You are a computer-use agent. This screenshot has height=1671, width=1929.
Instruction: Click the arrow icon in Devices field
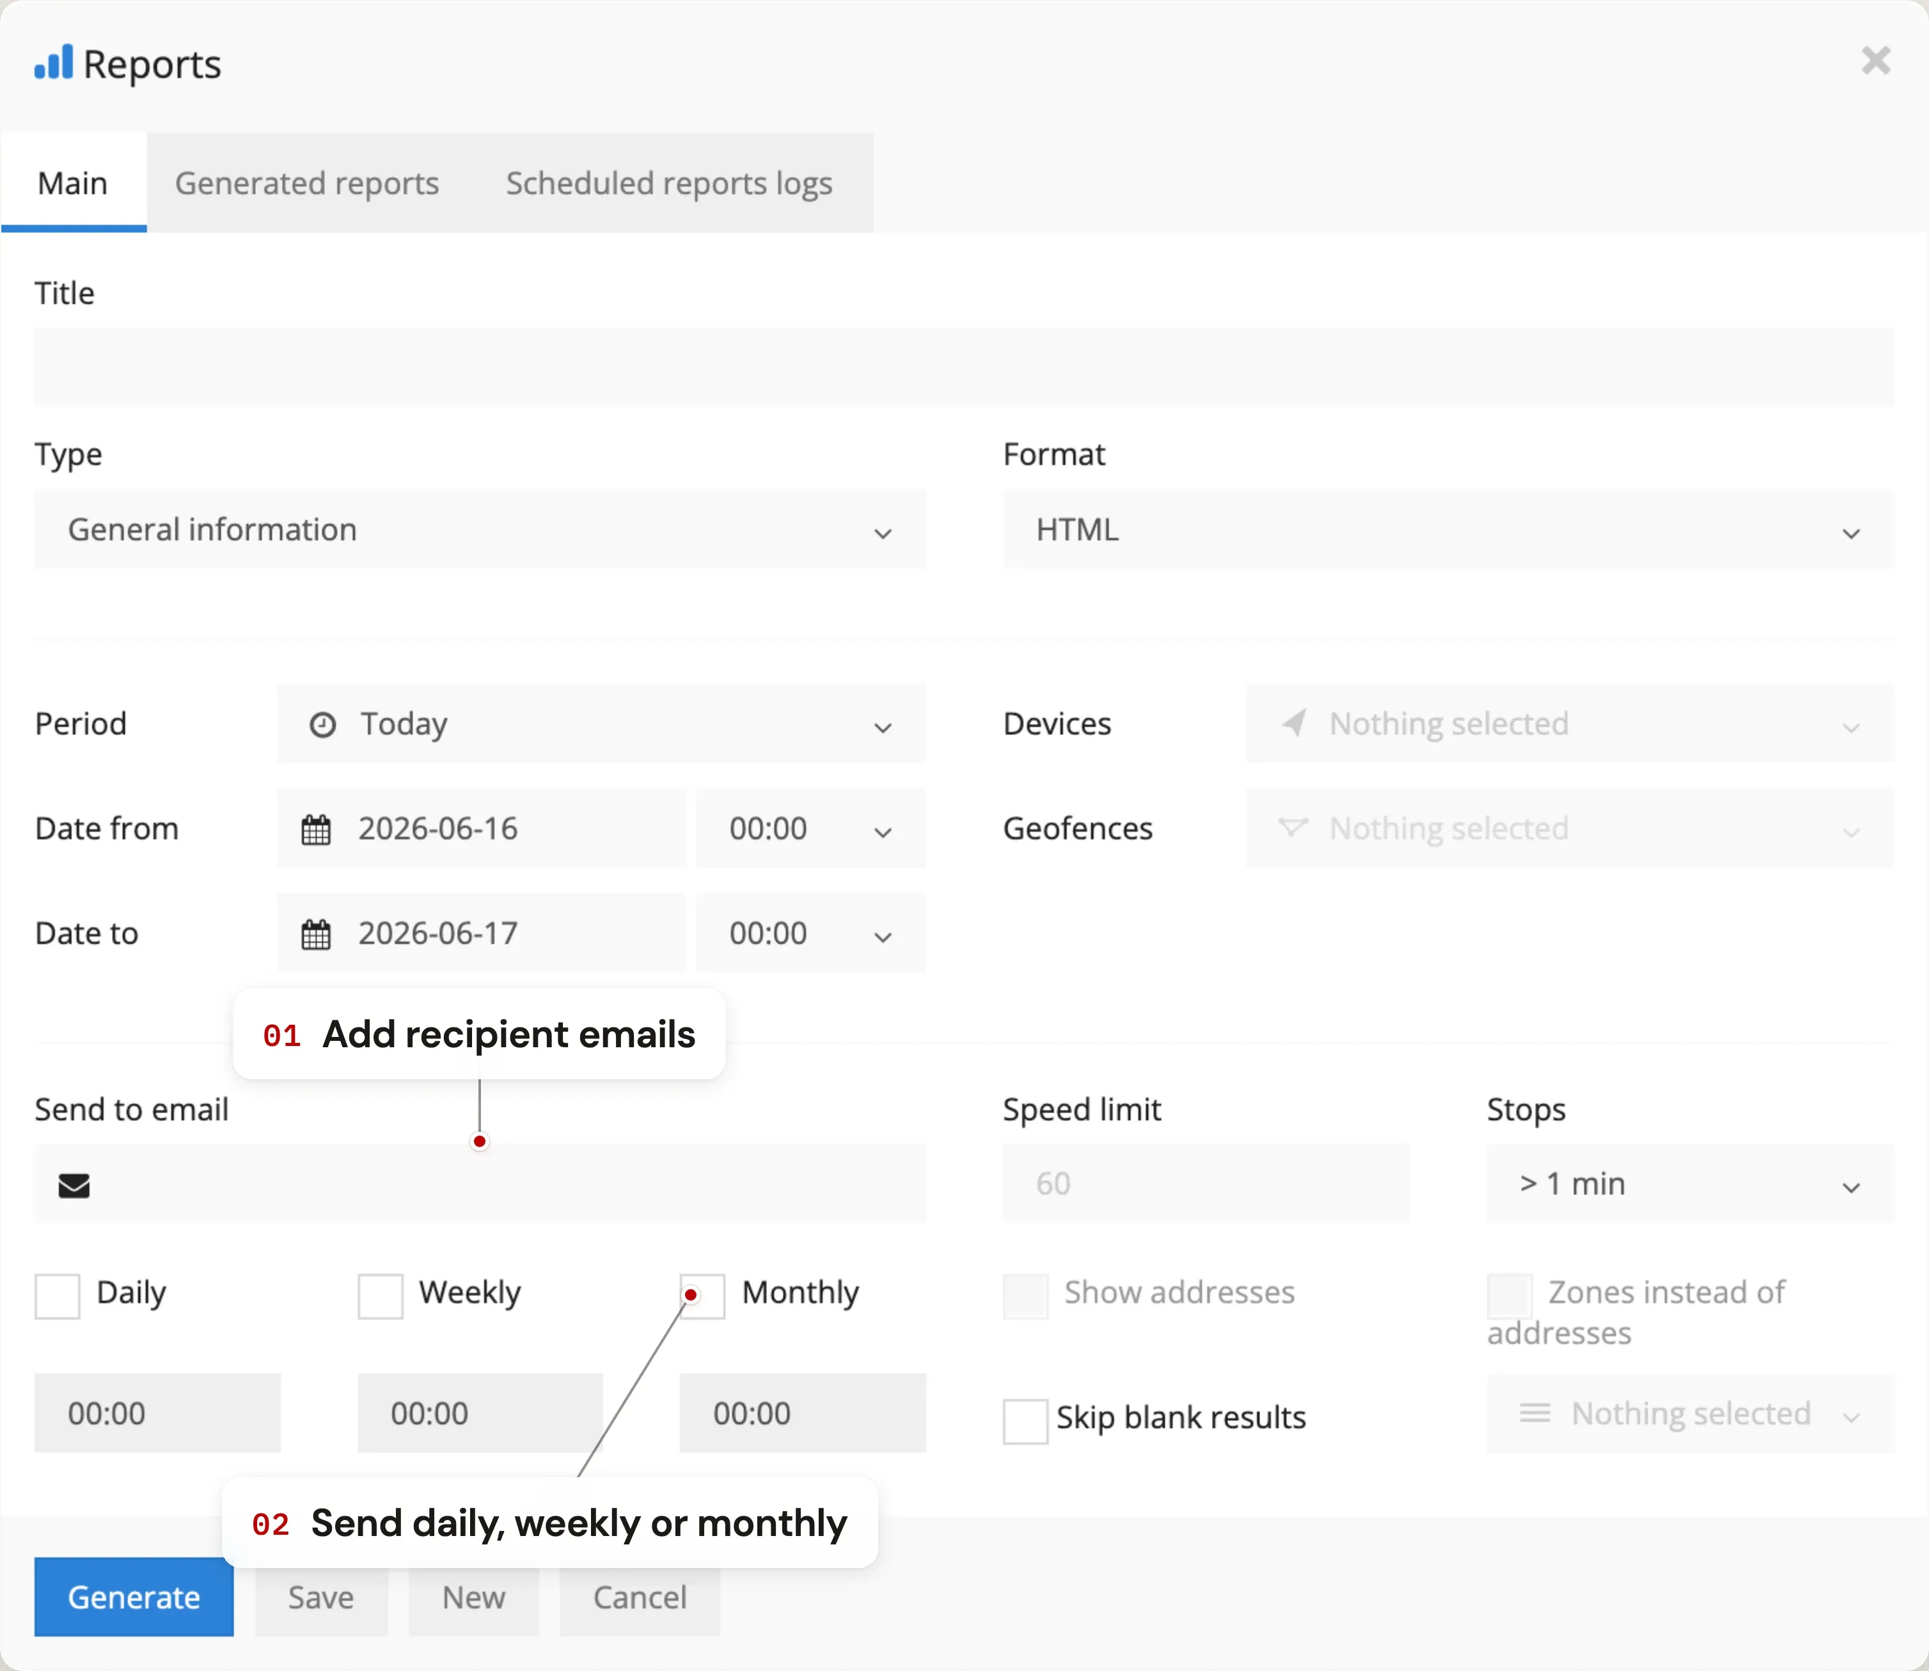1294,723
